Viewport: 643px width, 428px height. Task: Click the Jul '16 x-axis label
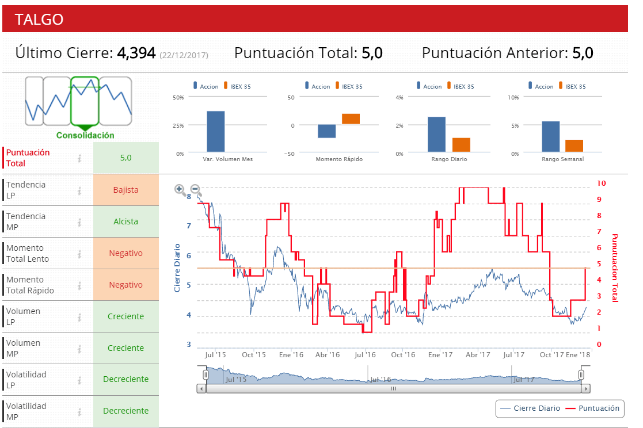365,354
